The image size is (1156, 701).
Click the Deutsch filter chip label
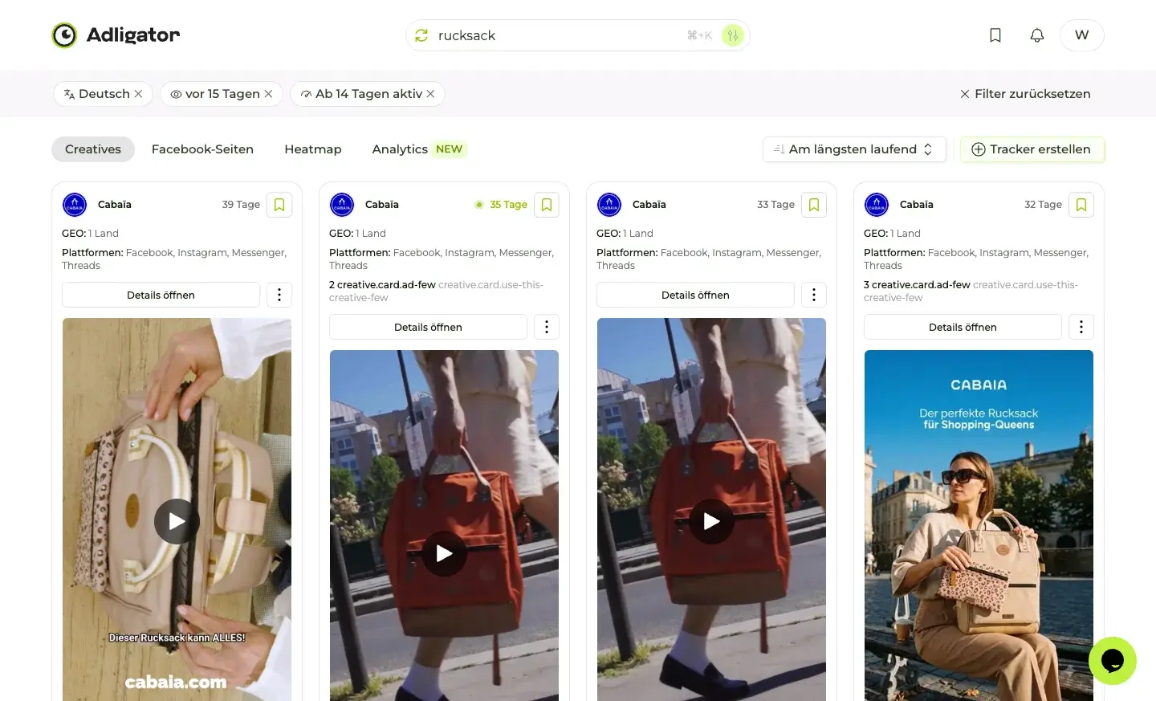[x=104, y=94]
